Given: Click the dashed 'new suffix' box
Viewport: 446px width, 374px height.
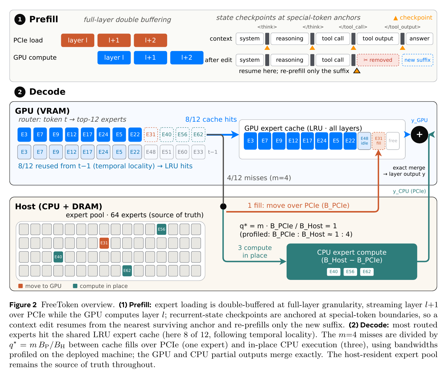Looking at the screenshot, I should pos(417,60).
